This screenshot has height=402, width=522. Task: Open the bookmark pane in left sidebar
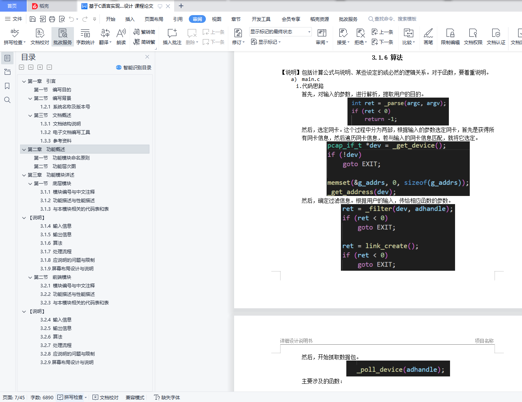(7, 86)
